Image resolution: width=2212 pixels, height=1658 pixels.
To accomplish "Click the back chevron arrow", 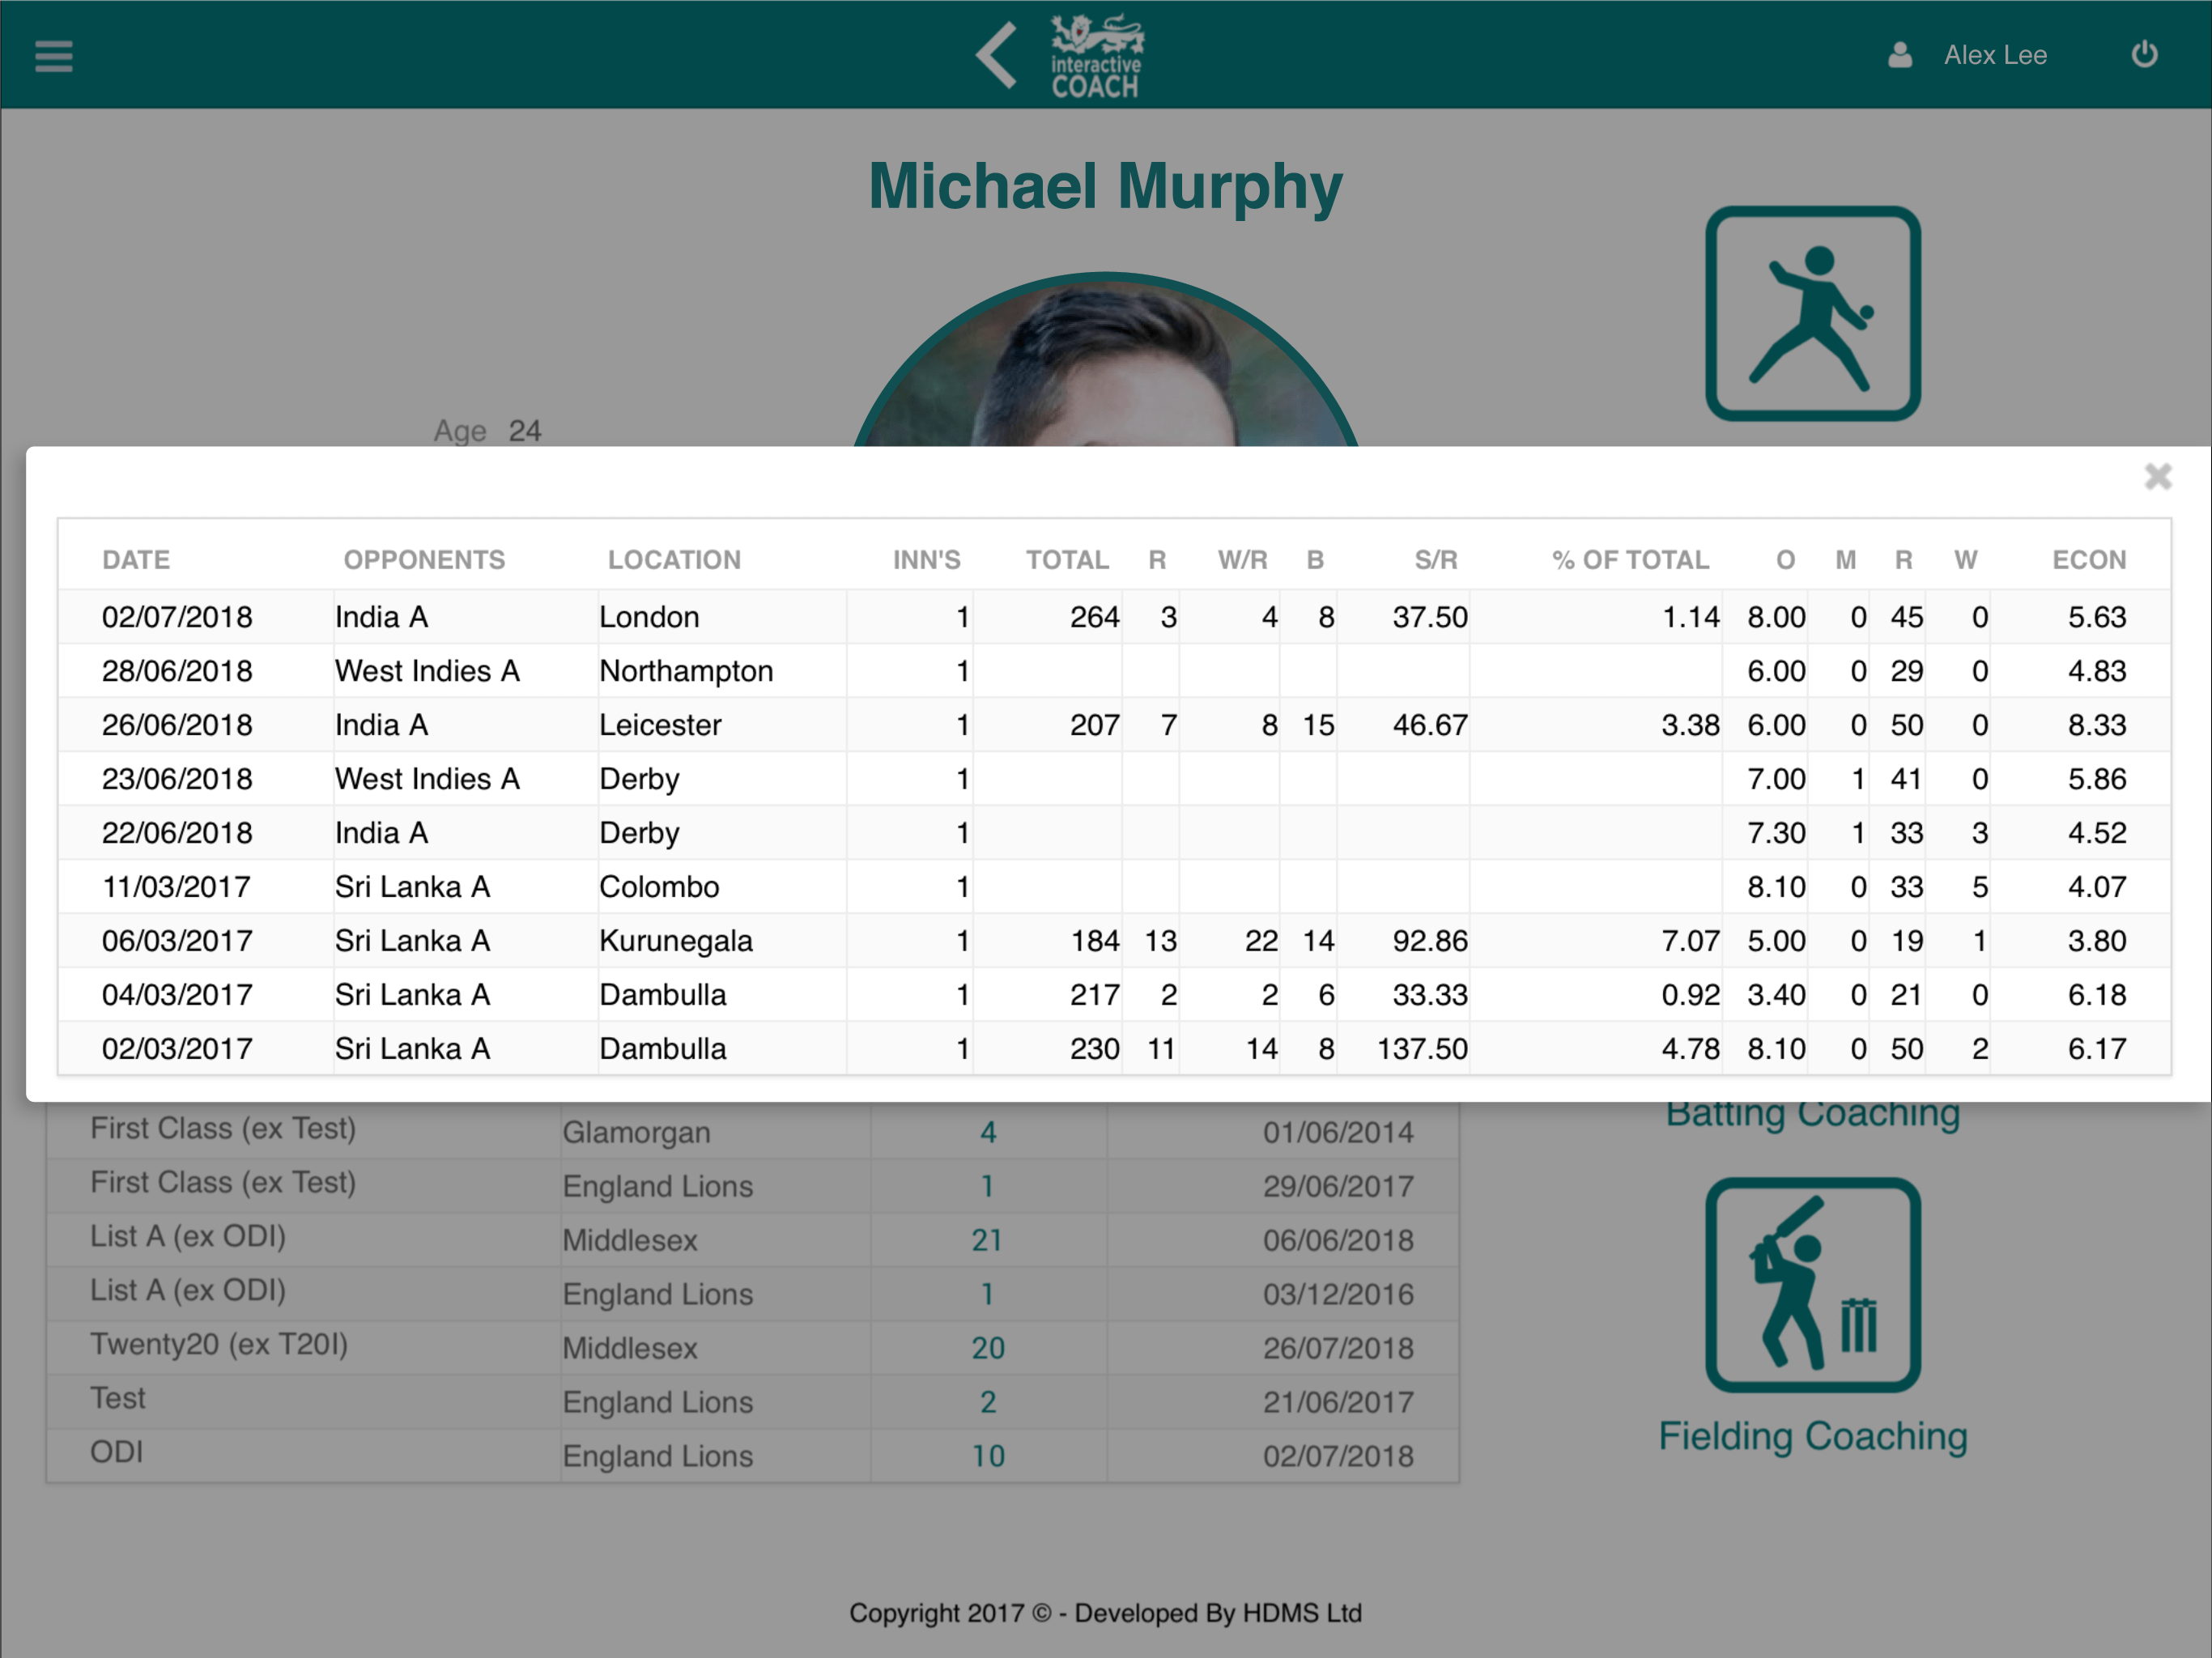I will 997,56.
